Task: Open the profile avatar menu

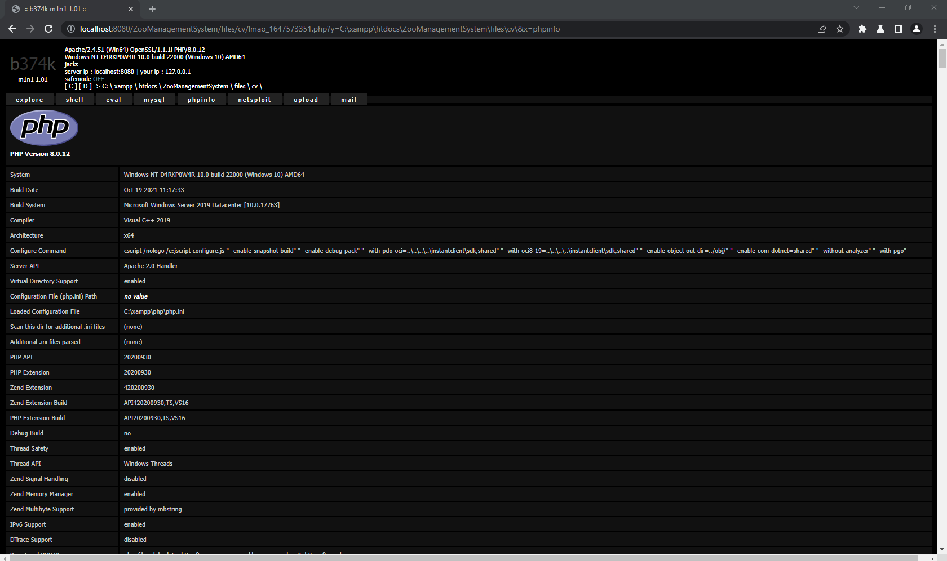Action: point(917,29)
